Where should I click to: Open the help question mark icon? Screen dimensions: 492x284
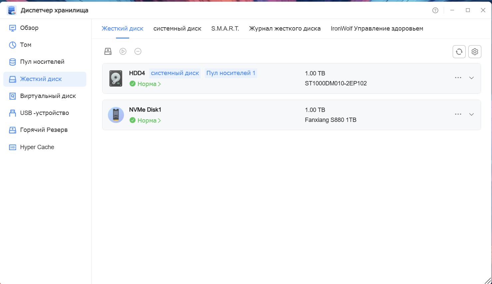[x=435, y=10]
